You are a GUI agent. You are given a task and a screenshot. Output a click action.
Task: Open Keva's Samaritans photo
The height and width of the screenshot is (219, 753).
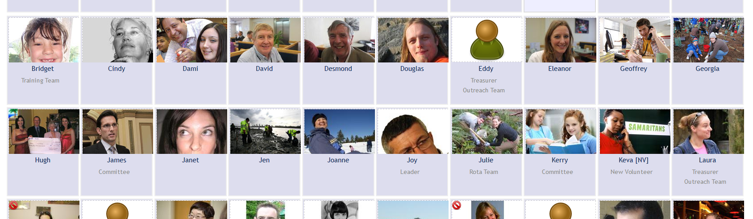[635, 132]
